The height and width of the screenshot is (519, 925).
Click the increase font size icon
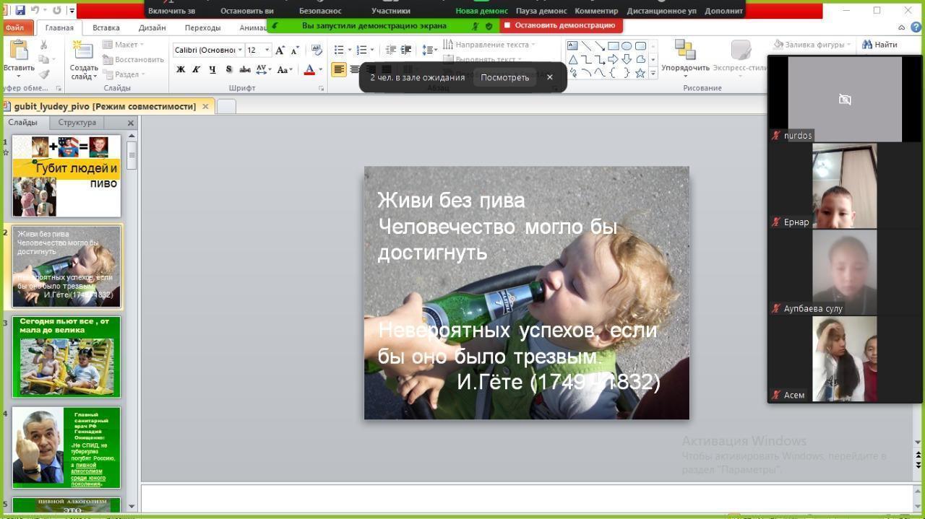280,50
